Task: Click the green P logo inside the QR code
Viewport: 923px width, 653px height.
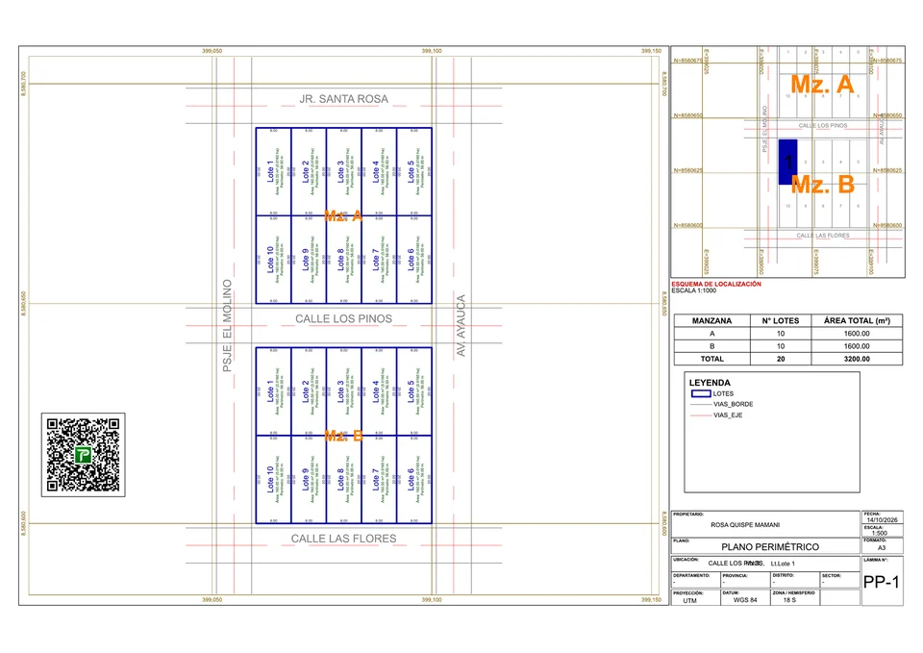Action: (83, 455)
